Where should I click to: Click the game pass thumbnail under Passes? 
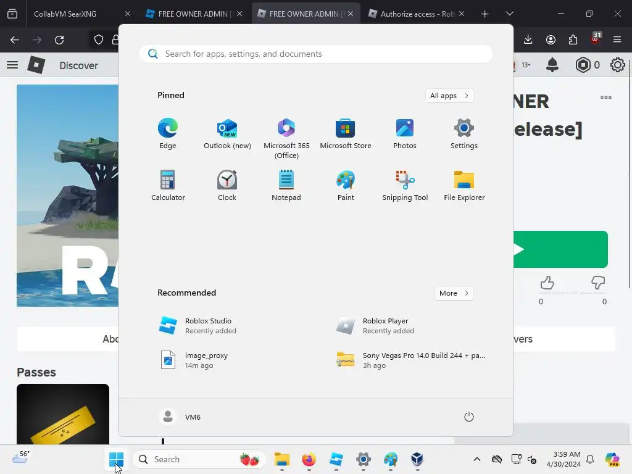[63, 414]
